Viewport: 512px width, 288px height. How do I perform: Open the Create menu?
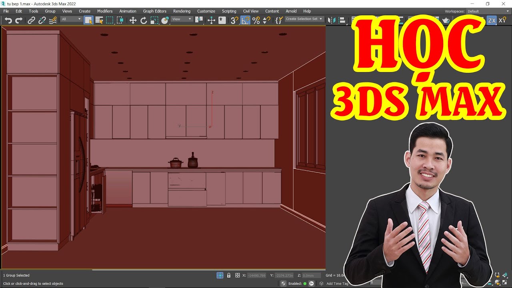click(x=84, y=11)
